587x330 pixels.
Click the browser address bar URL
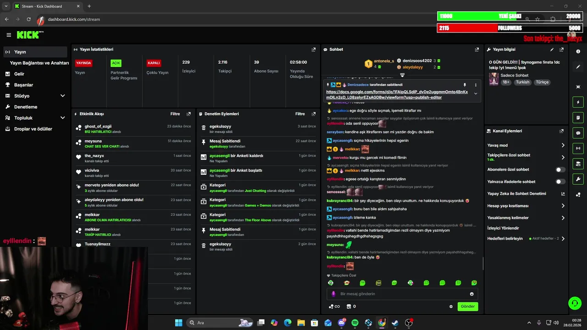click(x=74, y=19)
